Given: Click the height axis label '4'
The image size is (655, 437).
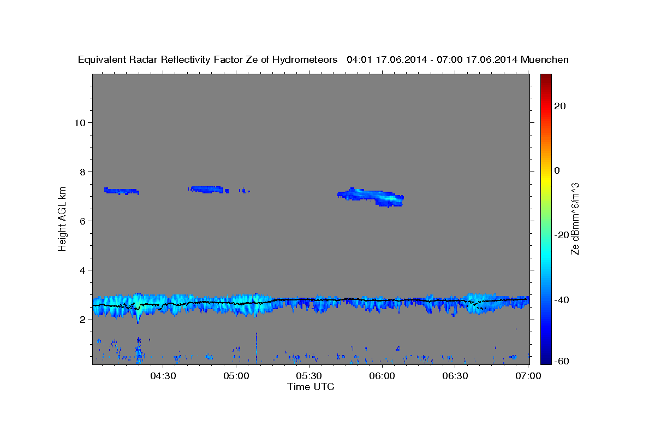Looking at the screenshot, I should click(82, 270).
